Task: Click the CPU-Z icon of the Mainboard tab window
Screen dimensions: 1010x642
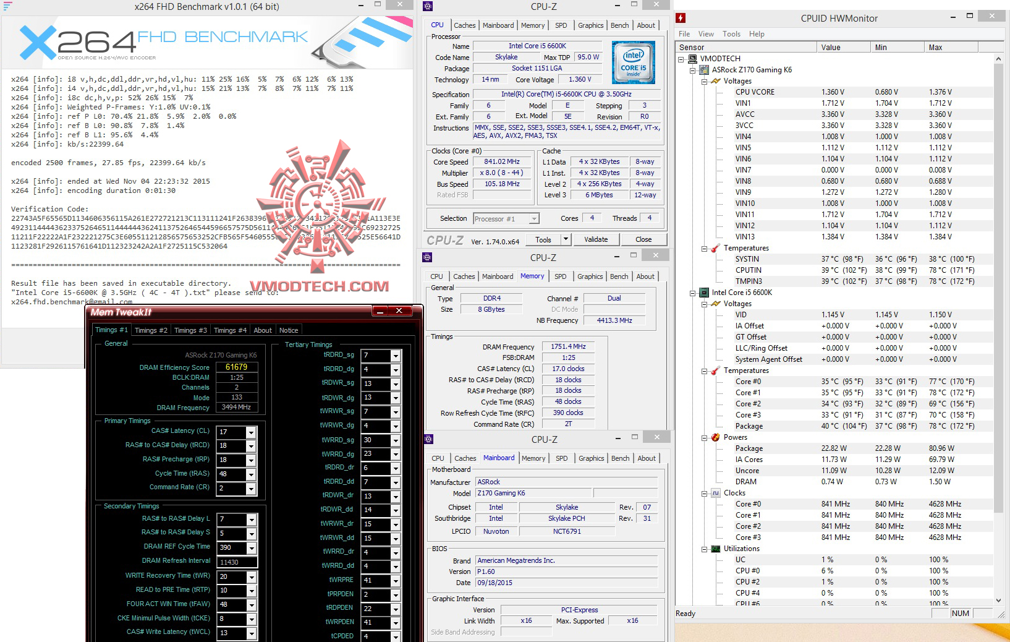Action: click(429, 439)
